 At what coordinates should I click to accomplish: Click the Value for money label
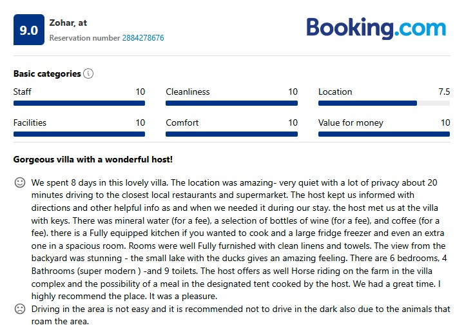tap(351, 122)
